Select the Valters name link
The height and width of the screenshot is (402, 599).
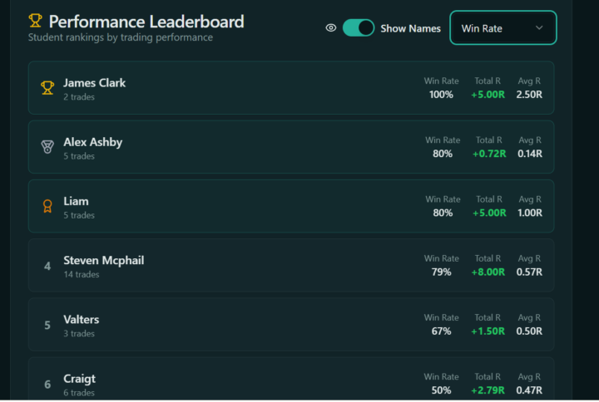82,319
